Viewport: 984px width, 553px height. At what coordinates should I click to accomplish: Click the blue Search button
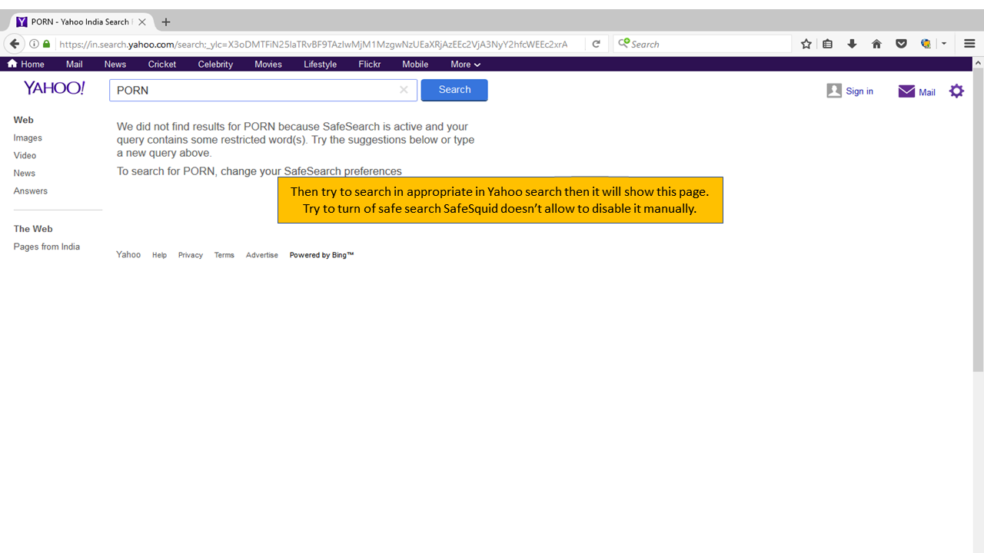[x=454, y=90]
